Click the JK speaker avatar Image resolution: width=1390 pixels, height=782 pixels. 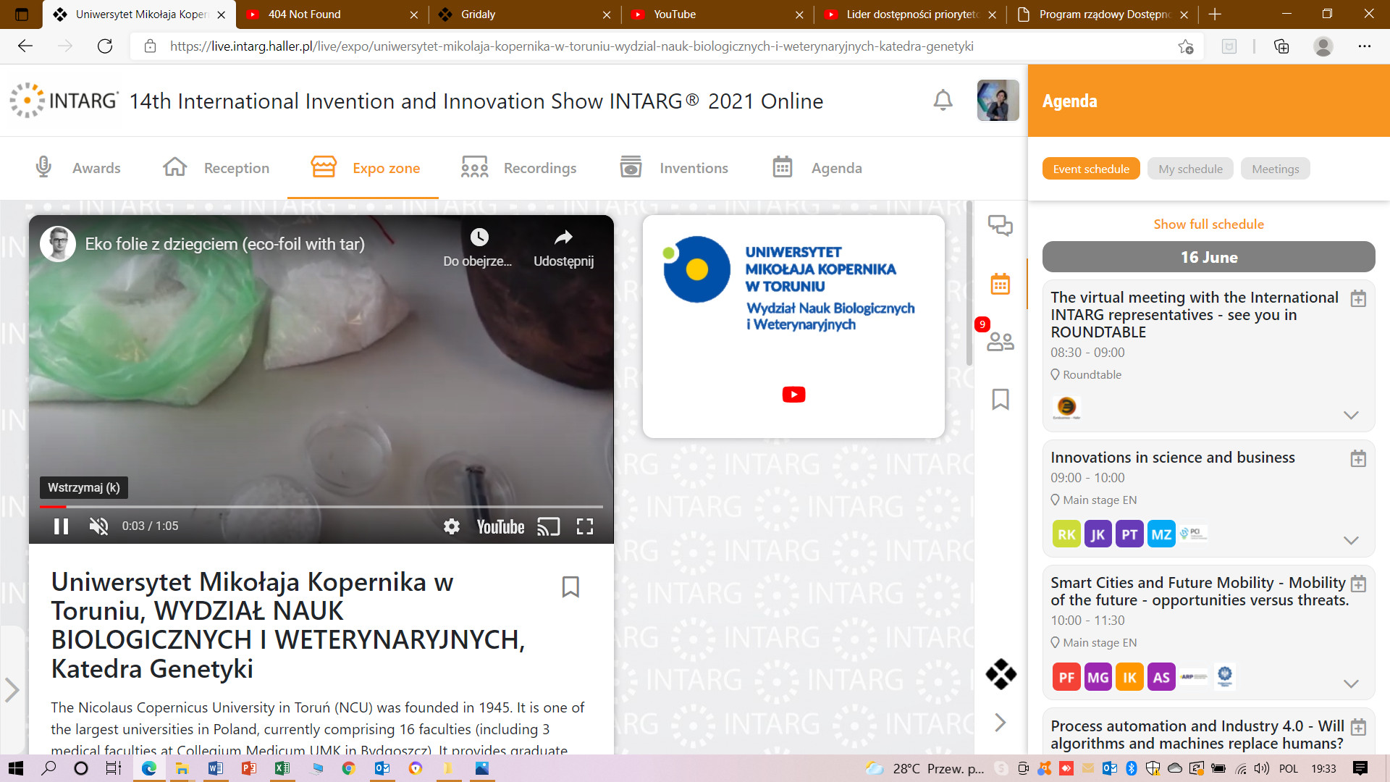1098,534
